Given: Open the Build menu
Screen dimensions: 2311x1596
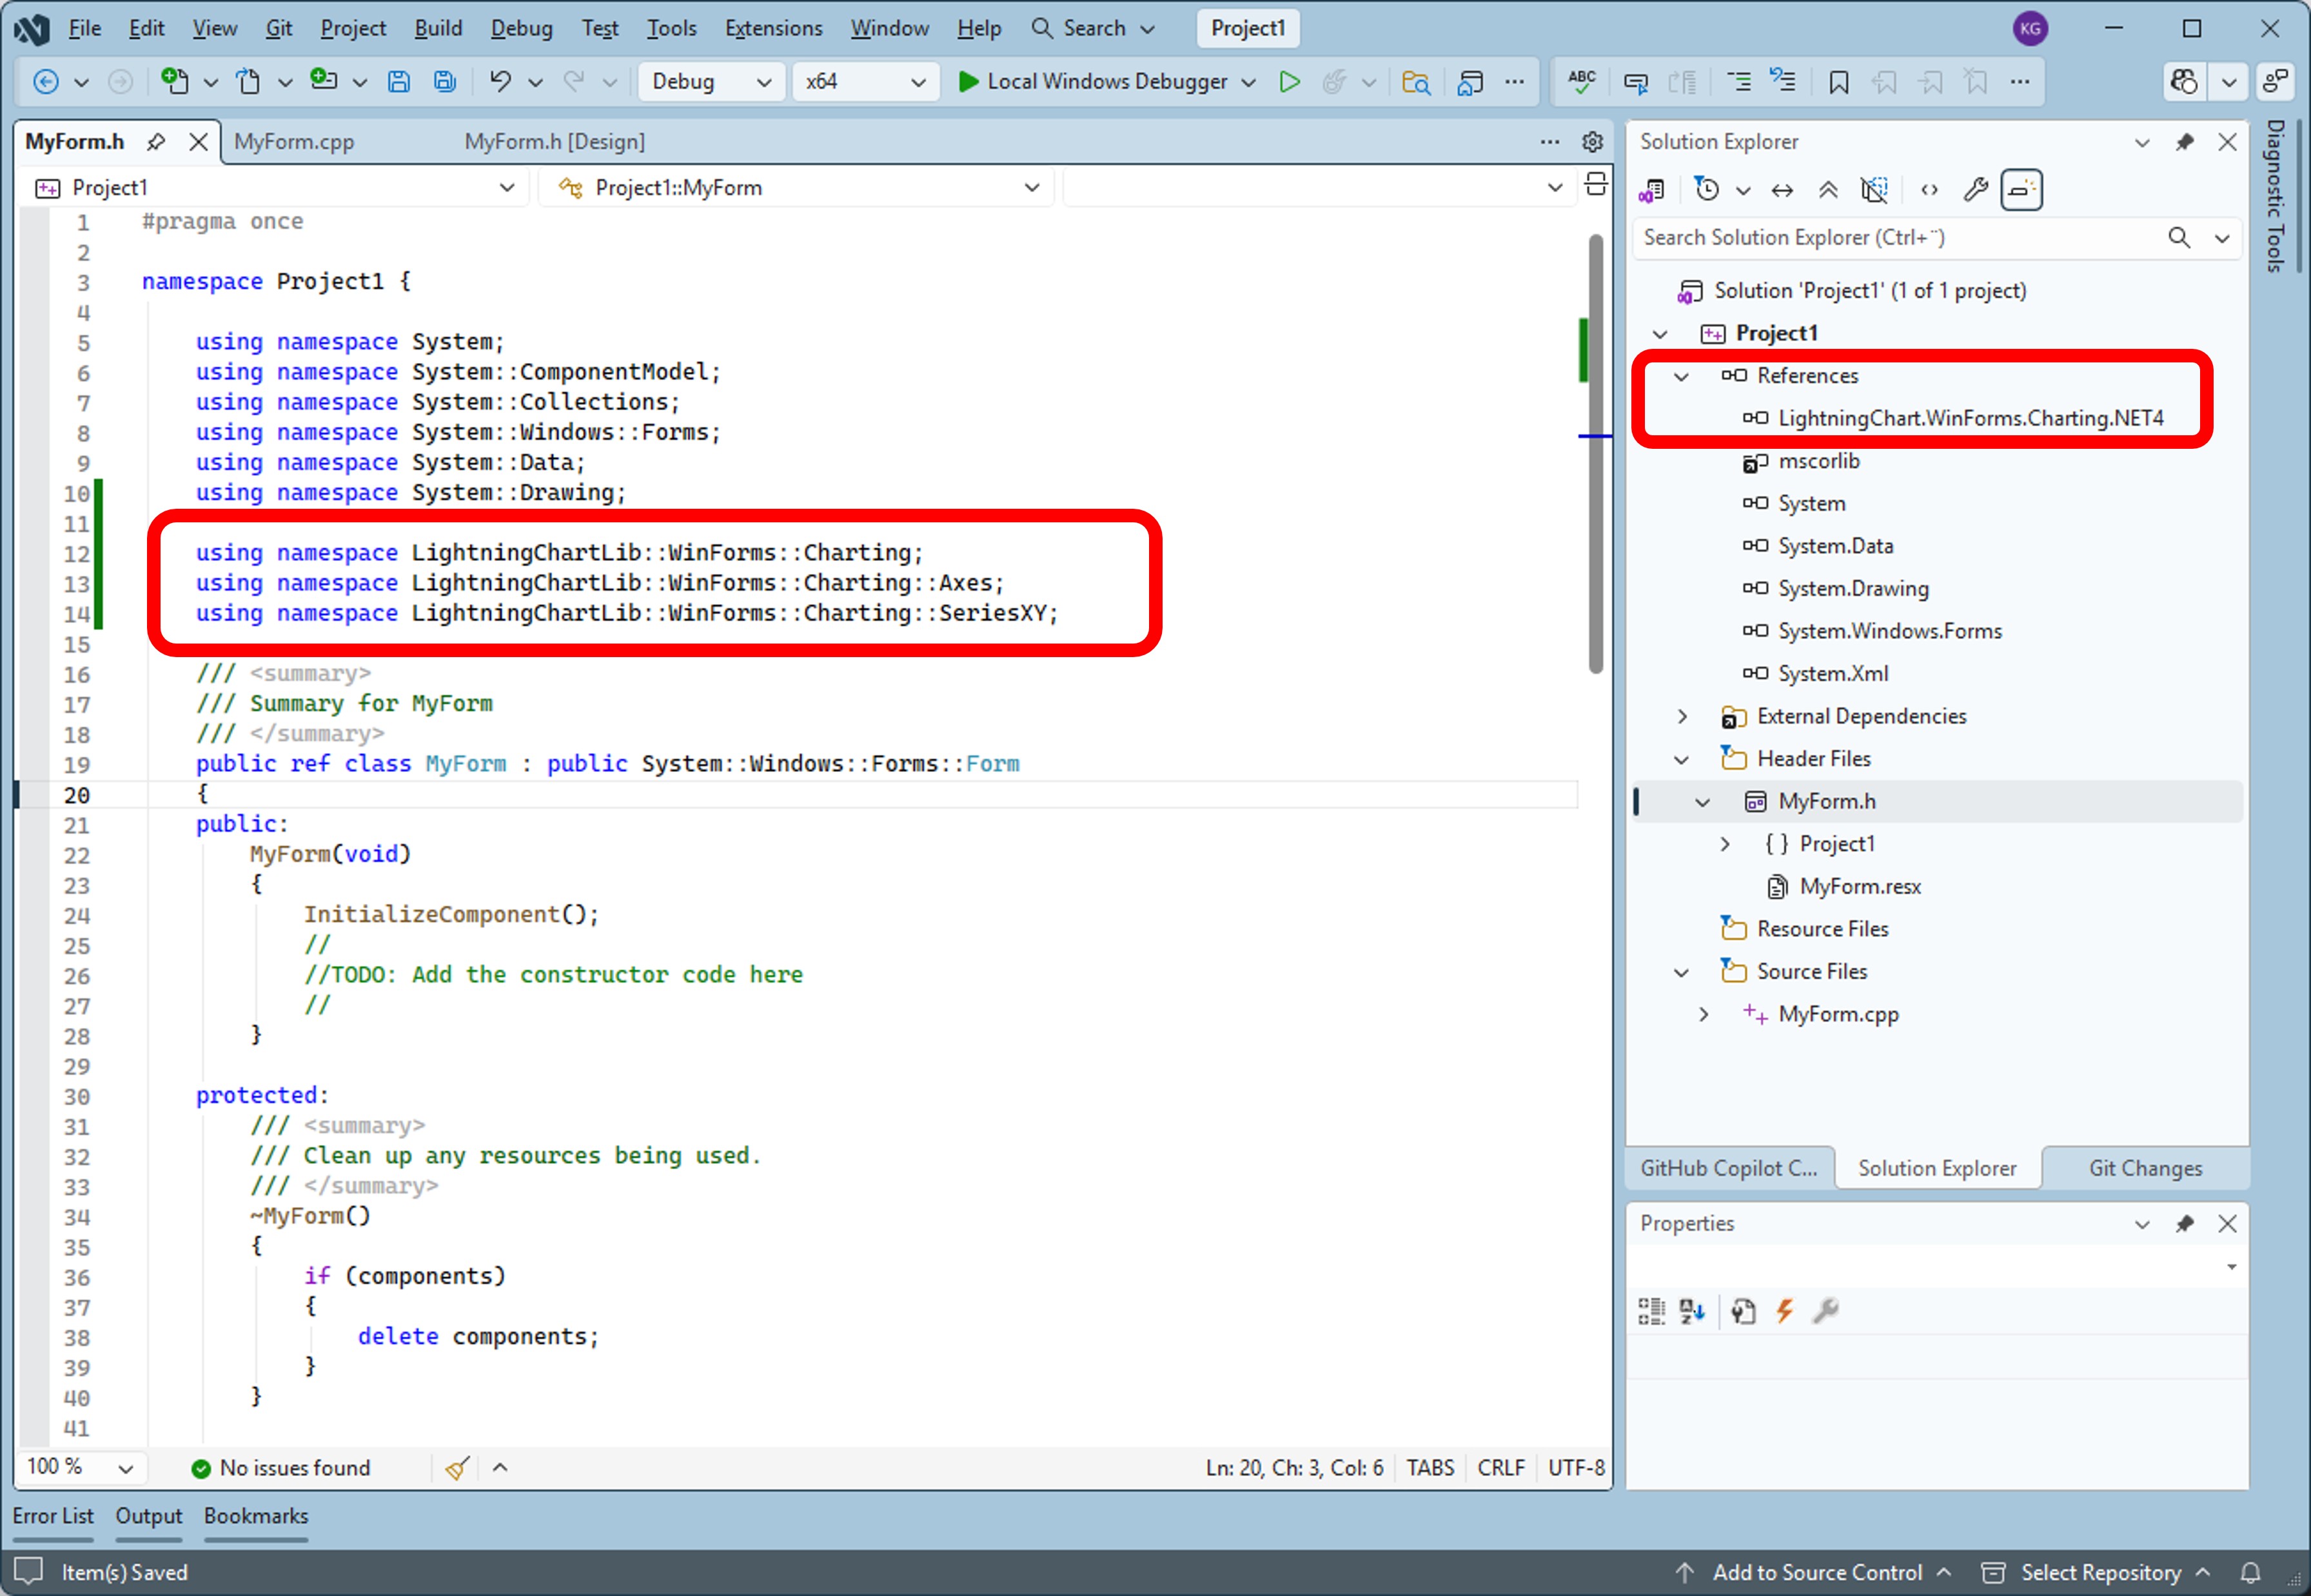Looking at the screenshot, I should click(438, 28).
